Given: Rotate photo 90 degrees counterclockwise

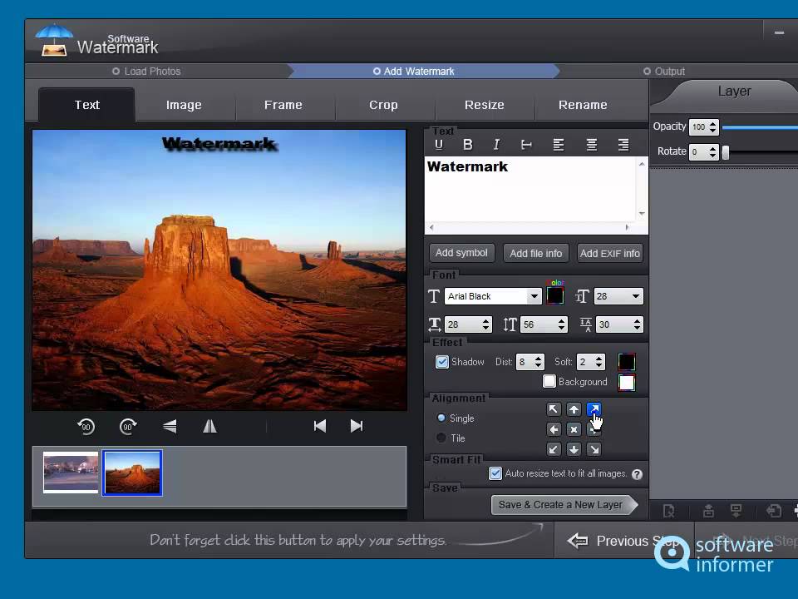Looking at the screenshot, I should pyautogui.click(x=86, y=426).
